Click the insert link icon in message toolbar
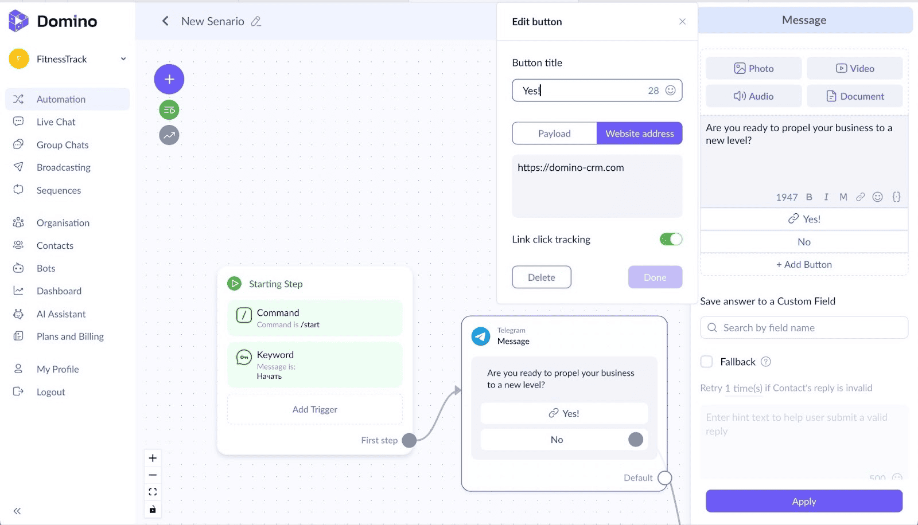The image size is (918, 525). (860, 197)
